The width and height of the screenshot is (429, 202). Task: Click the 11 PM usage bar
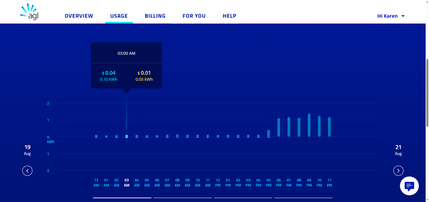(x=329, y=127)
